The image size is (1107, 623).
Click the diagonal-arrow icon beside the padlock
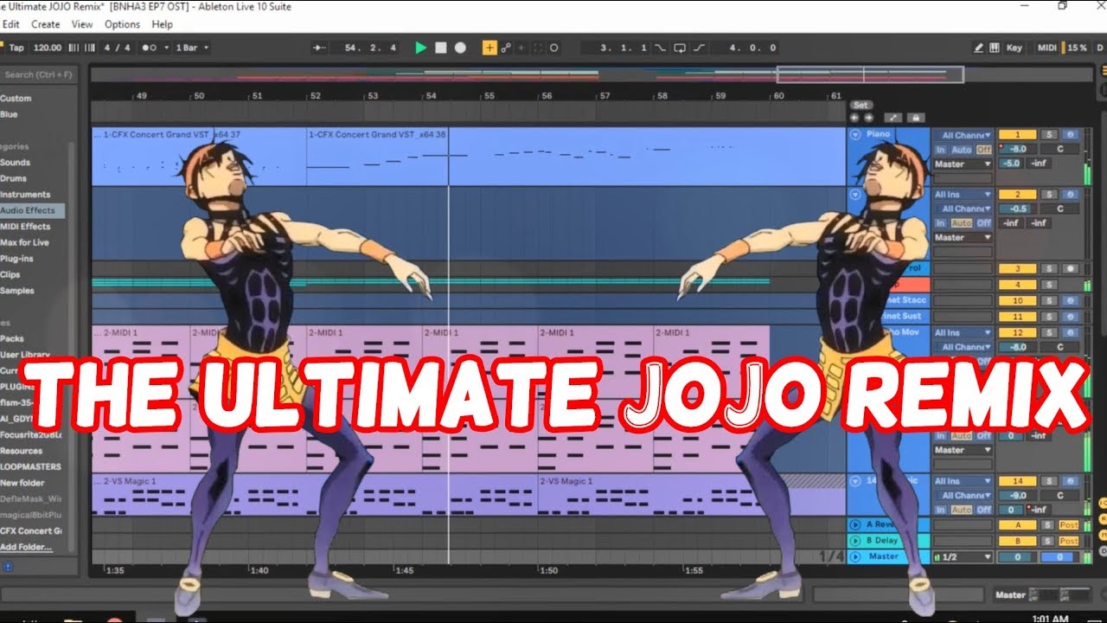[x=893, y=118]
